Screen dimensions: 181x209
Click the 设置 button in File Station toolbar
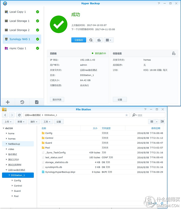(x=59, y=122)
